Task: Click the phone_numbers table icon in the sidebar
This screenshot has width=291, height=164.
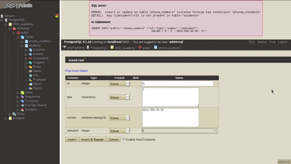Action: (x=26, y=41)
